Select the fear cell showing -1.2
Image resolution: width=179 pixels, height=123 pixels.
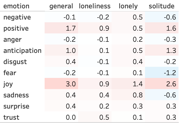(x=169, y=73)
